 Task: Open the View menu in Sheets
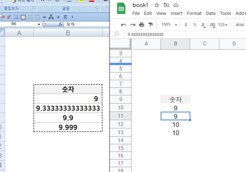[x=161, y=13]
